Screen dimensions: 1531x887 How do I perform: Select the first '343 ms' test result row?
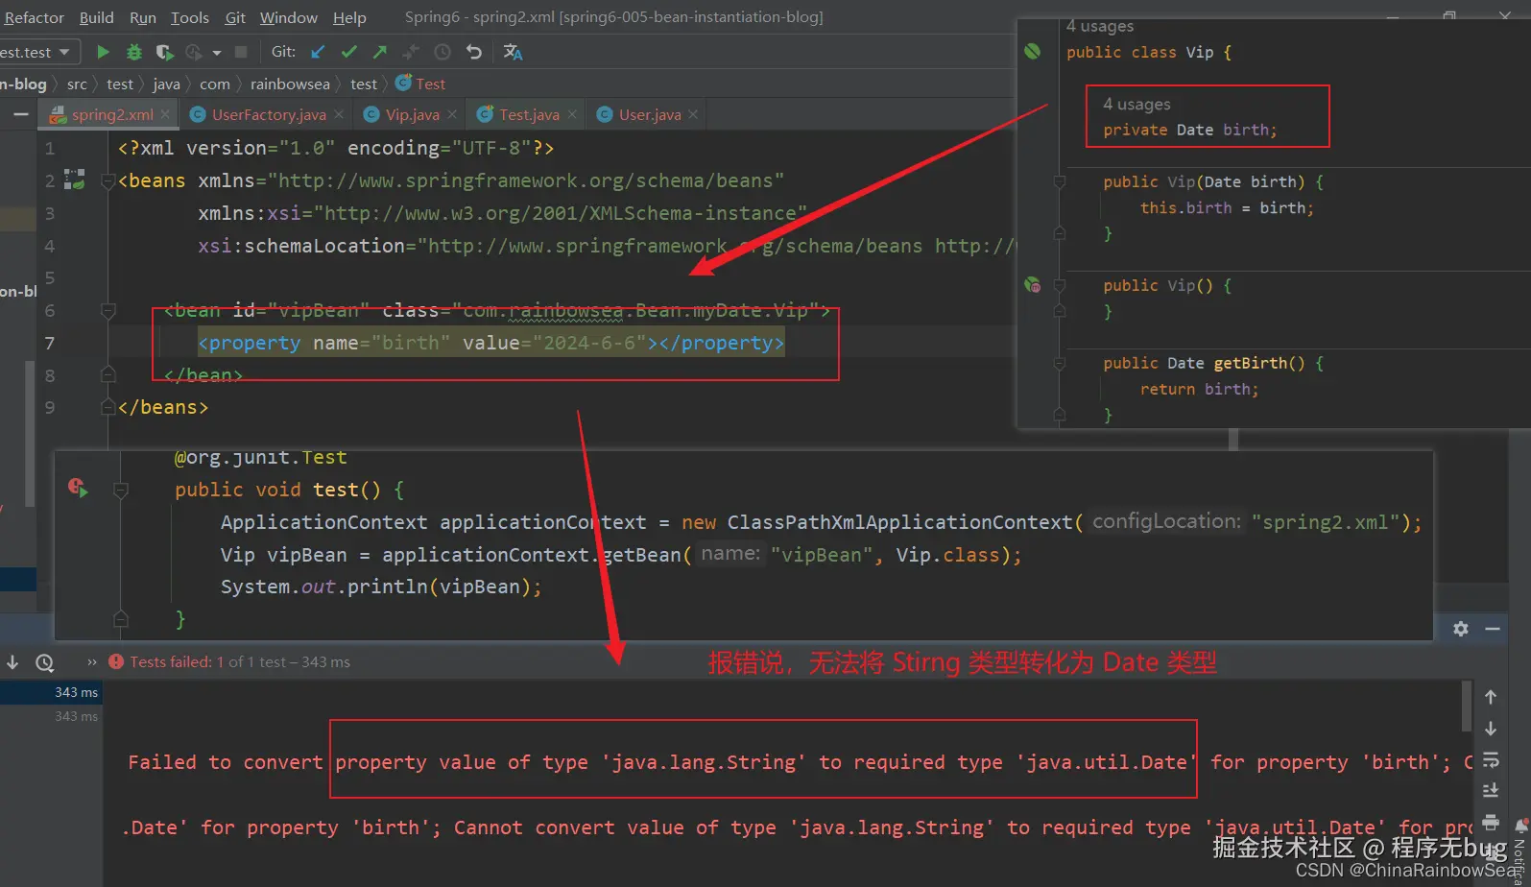point(52,692)
